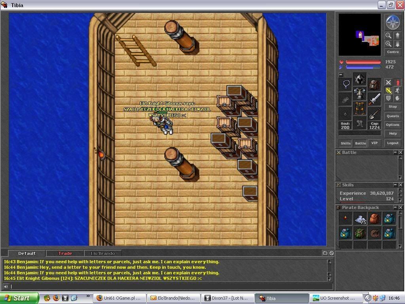Click the Logout button
Image resolution: width=405 pixels, height=304 pixels.
pyautogui.click(x=393, y=143)
